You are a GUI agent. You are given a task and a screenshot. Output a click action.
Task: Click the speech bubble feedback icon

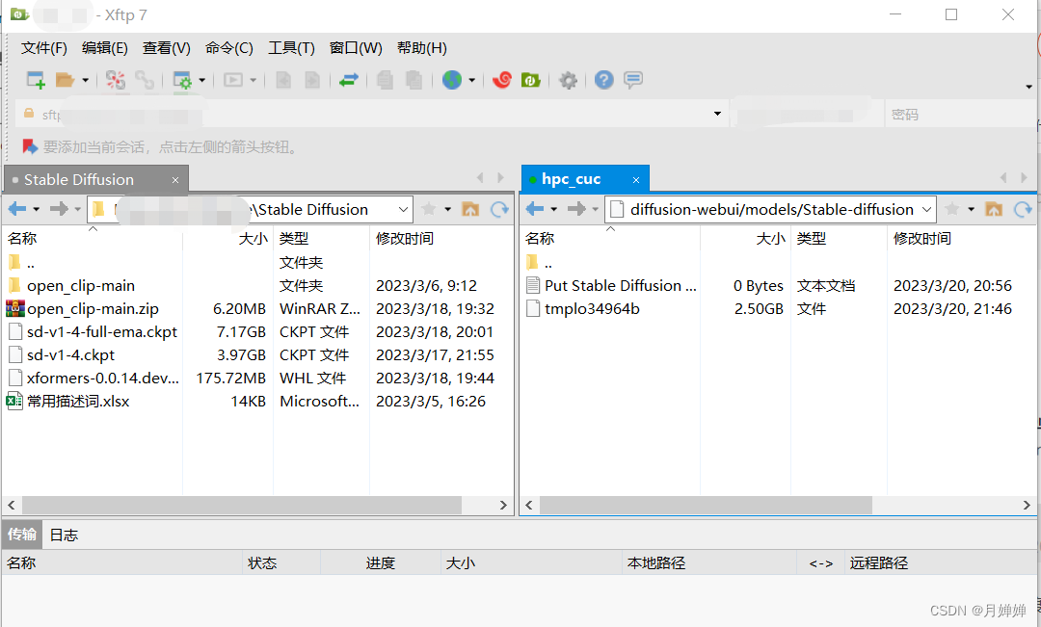click(x=633, y=80)
